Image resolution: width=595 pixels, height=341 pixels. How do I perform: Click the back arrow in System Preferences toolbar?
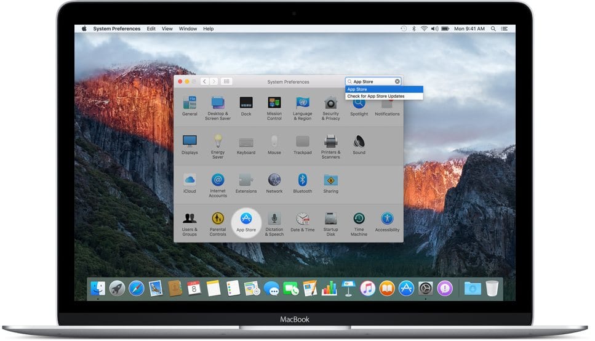(204, 81)
